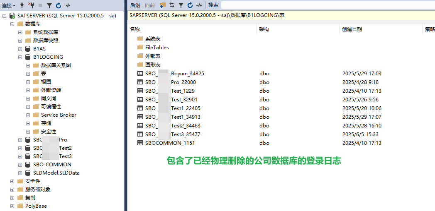Select the database ending in Test3 in tree
Image resolution: width=435 pixels, height=211 pixels.
[x=52, y=156]
